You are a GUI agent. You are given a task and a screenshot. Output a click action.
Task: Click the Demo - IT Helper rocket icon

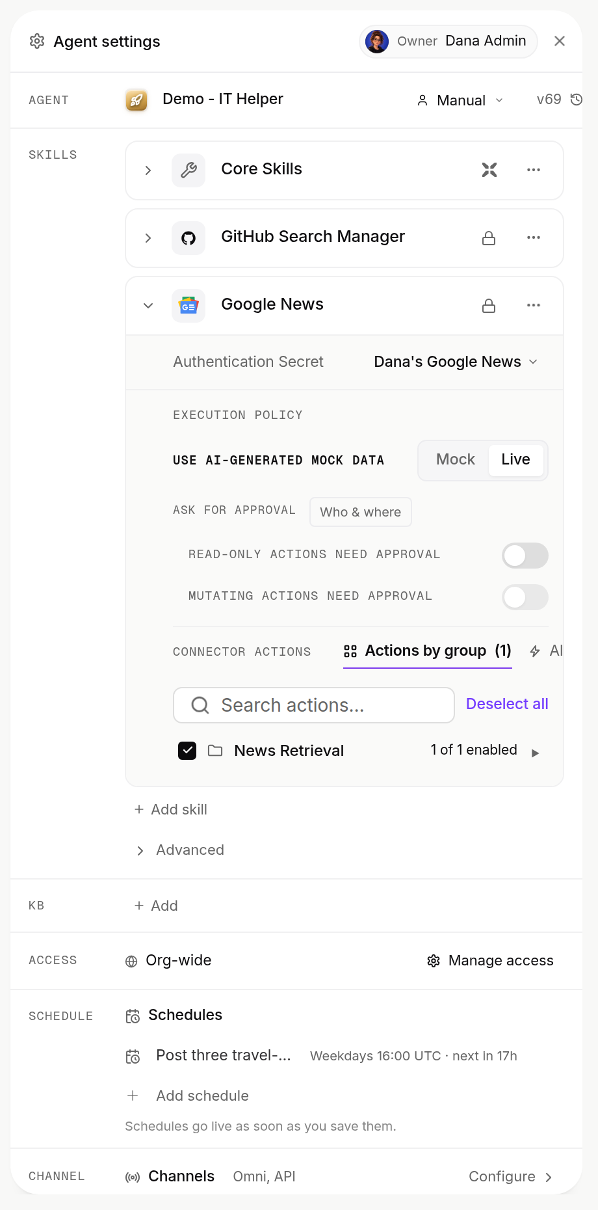click(x=136, y=100)
